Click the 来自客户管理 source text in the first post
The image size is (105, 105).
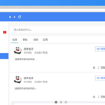[x=41, y=53]
